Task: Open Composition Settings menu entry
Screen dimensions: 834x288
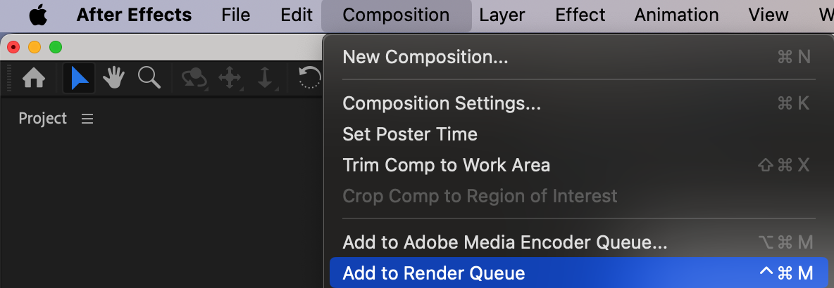Action: (x=442, y=103)
